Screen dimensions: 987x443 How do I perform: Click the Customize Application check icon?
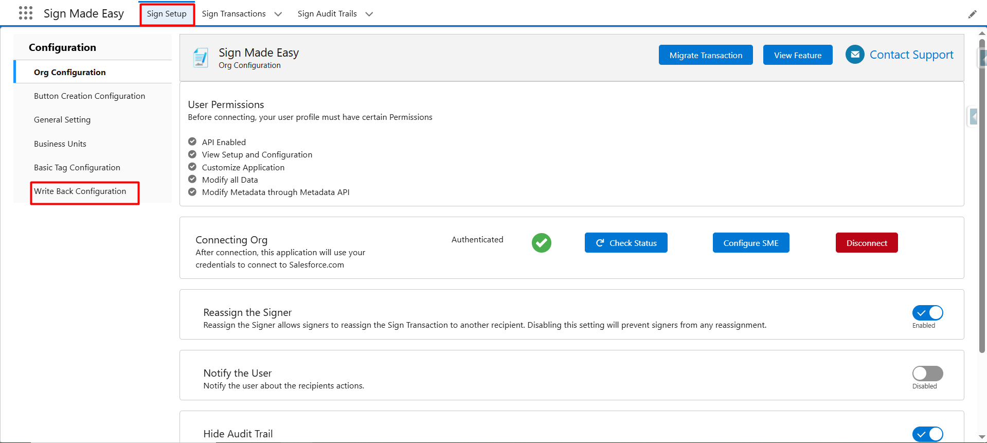point(192,167)
